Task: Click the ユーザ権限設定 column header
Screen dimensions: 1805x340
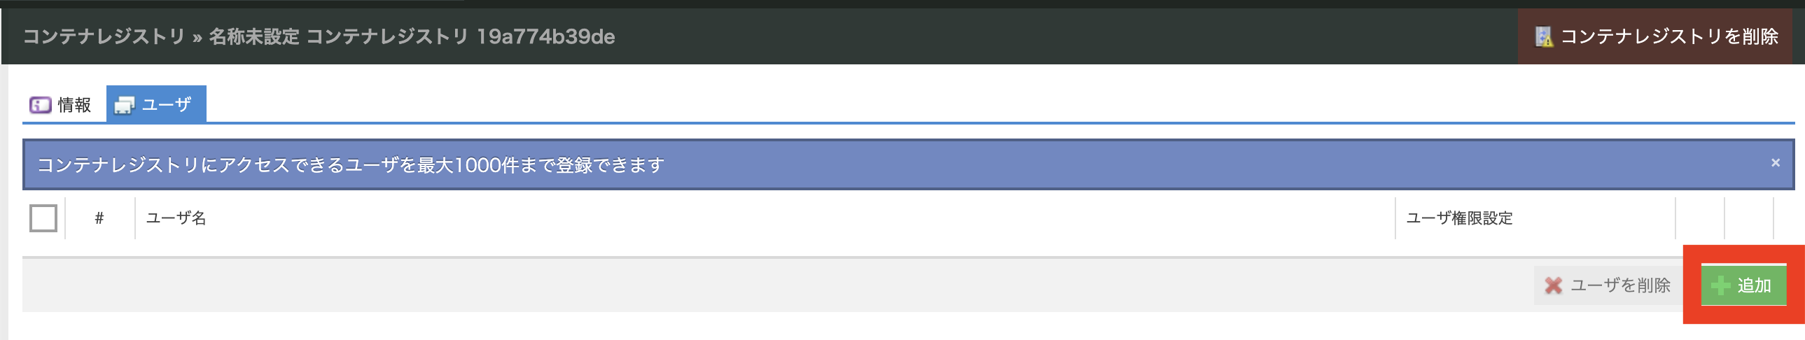Action: click(1459, 218)
